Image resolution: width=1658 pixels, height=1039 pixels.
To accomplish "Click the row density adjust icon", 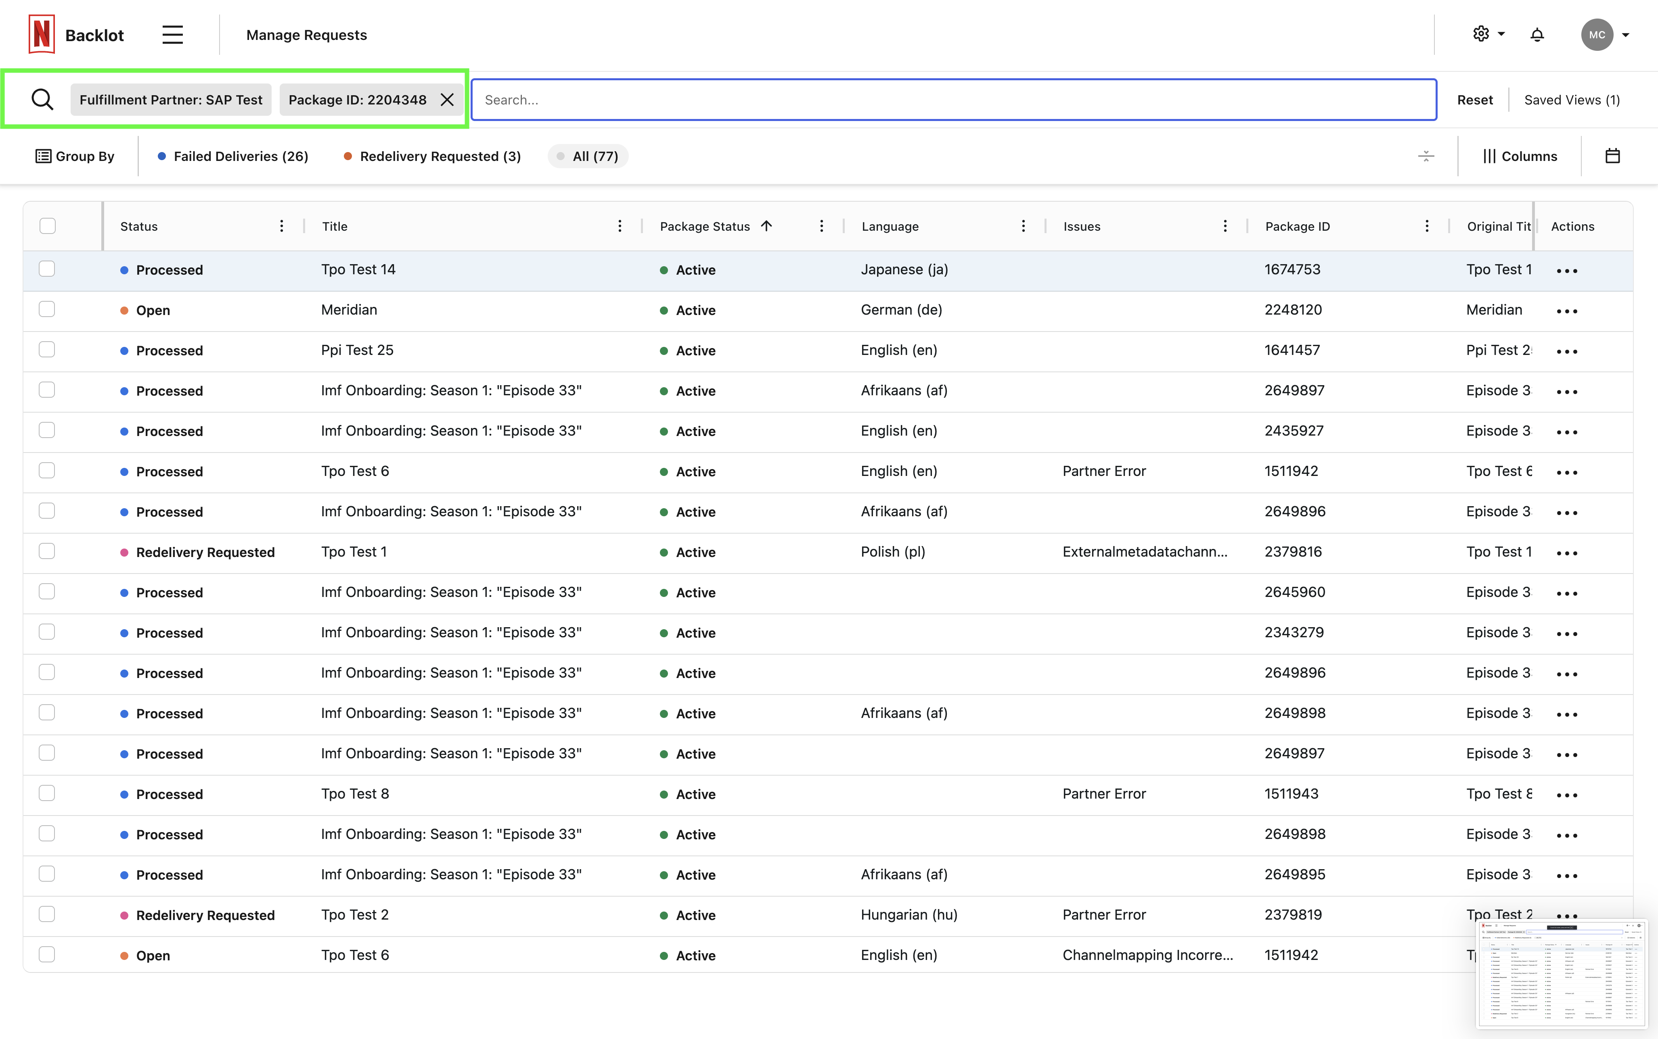I will [x=1426, y=156].
